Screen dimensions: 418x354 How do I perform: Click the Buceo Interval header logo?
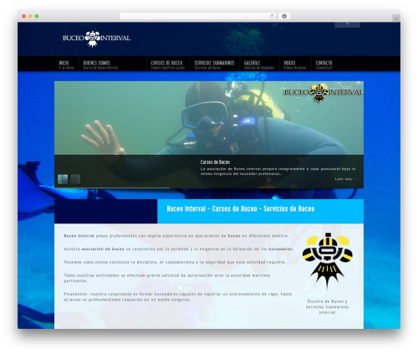(96, 38)
